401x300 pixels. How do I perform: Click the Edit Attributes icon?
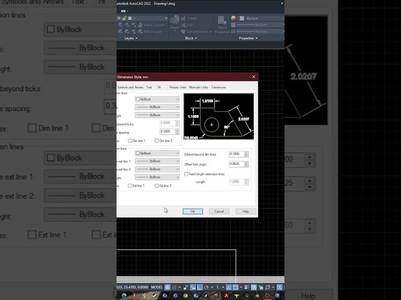(x=184, y=32)
